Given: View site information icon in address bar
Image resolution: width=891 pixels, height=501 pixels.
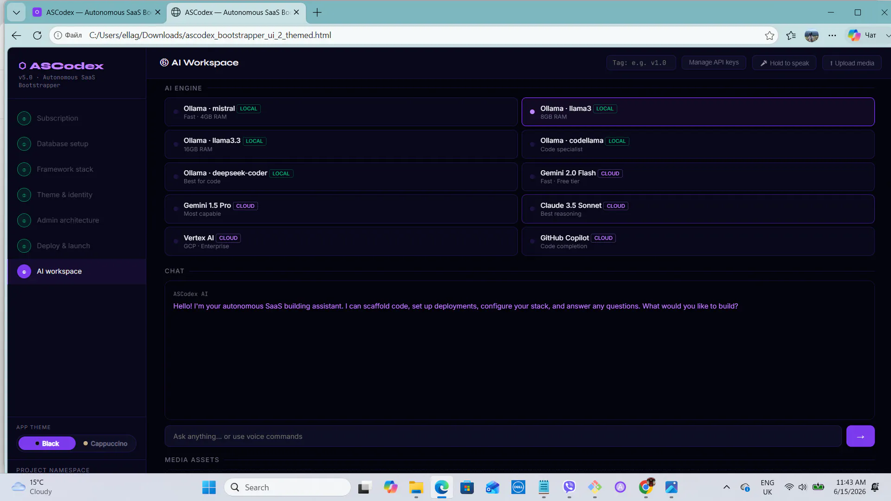Looking at the screenshot, I should coord(58,35).
